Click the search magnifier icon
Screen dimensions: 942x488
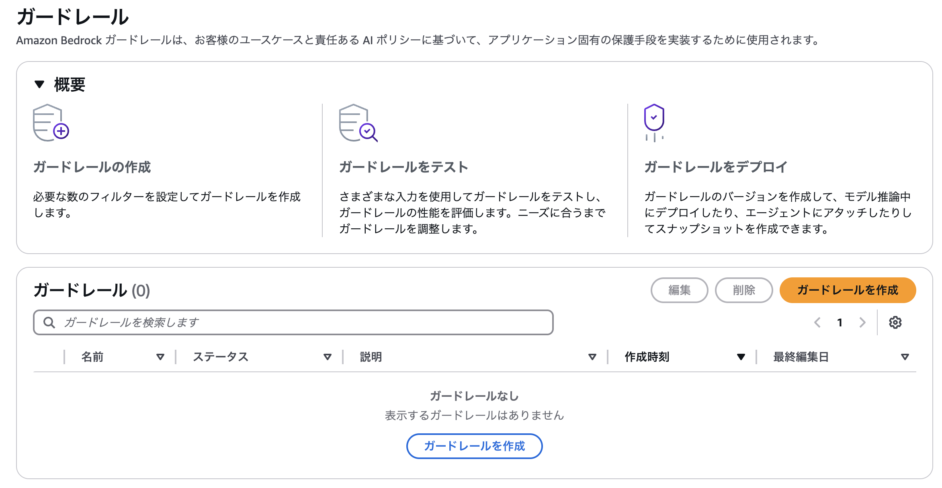[49, 322]
